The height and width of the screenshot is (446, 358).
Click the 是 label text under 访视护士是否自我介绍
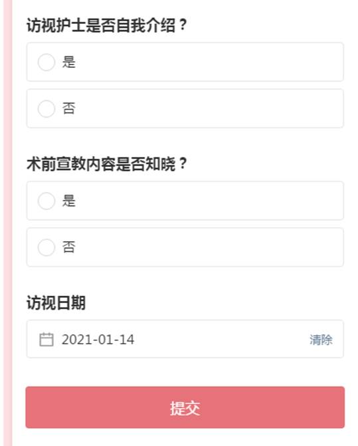[69, 62]
